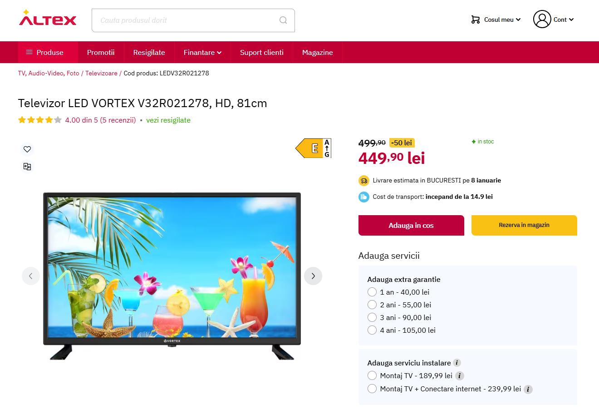Add product to favorites with heart icon
Image resolution: width=599 pixels, height=414 pixels.
point(27,149)
